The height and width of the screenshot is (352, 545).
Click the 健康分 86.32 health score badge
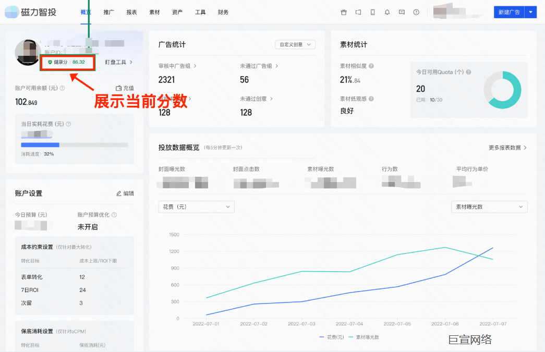coord(67,62)
